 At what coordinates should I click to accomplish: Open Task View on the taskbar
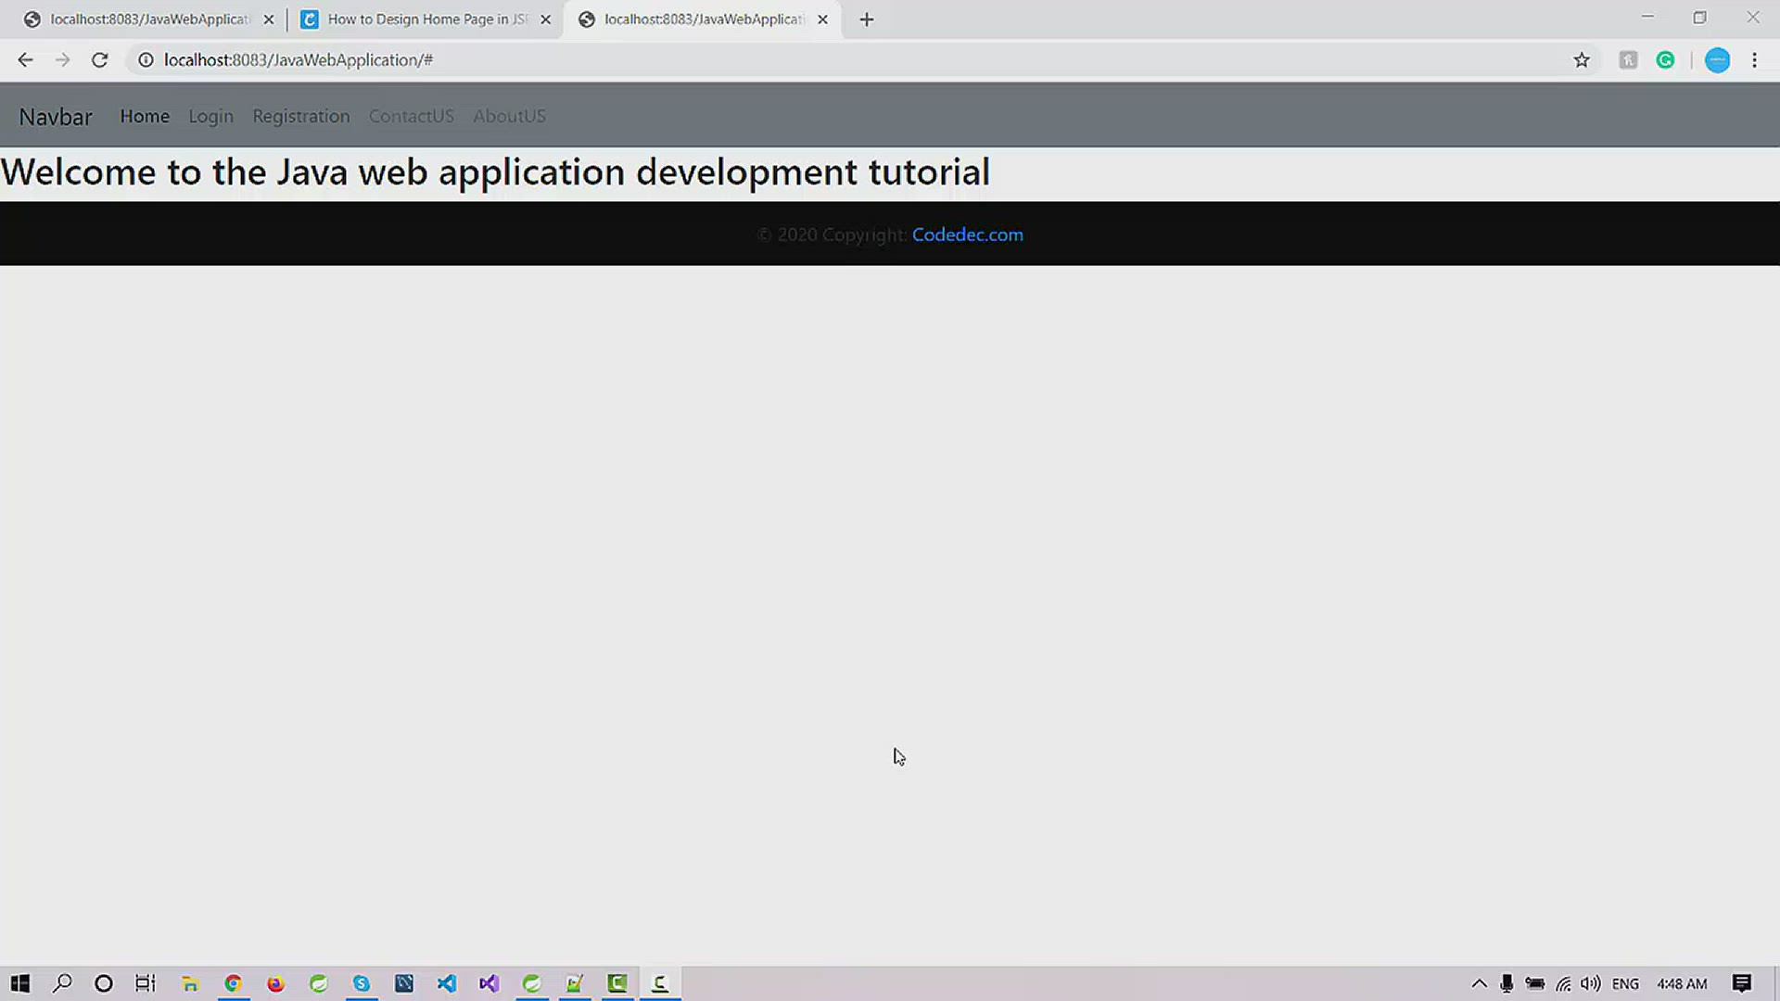pyautogui.click(x=146, y=983)
